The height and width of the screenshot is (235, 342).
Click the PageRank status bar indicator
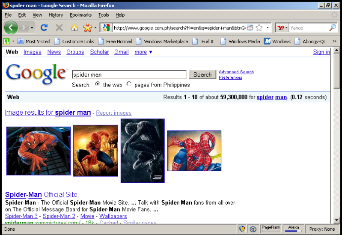[x=271, y=229]
